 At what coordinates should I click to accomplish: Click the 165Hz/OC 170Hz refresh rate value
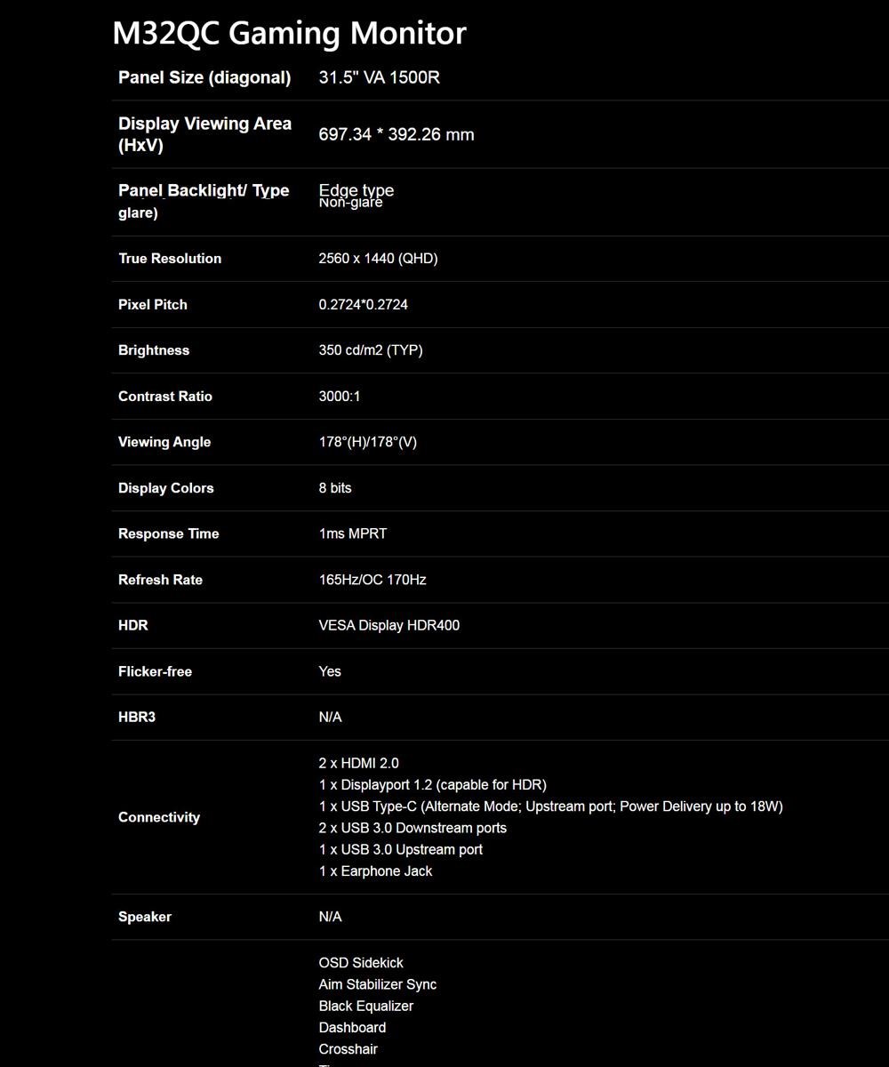tap(372, 580)
